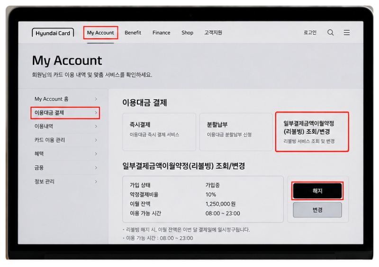Go to My Account 홈 in sidebar

pos(65,99)
